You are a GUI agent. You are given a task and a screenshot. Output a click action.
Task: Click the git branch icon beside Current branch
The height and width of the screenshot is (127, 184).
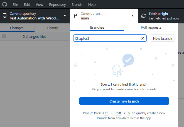coord(75,16)
